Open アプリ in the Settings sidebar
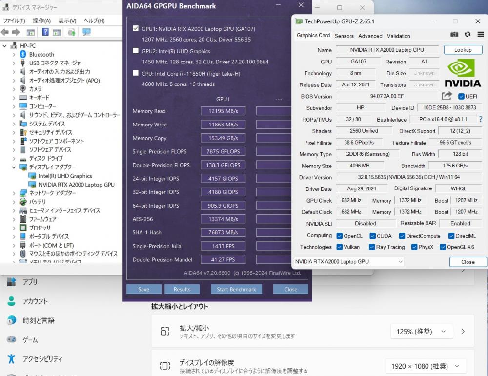 tap(30, 282)
